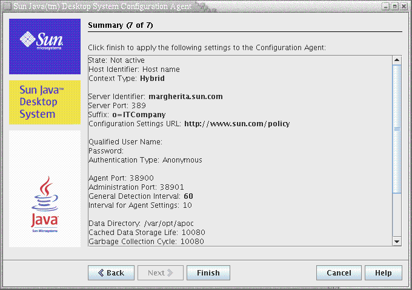Viewport: 412px width, 290px height.
Task: Click the Configuration Settings URL line
Action: 189,124
